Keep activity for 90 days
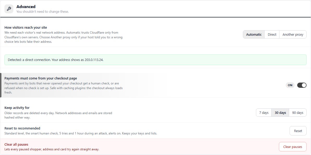 [298, 113]
